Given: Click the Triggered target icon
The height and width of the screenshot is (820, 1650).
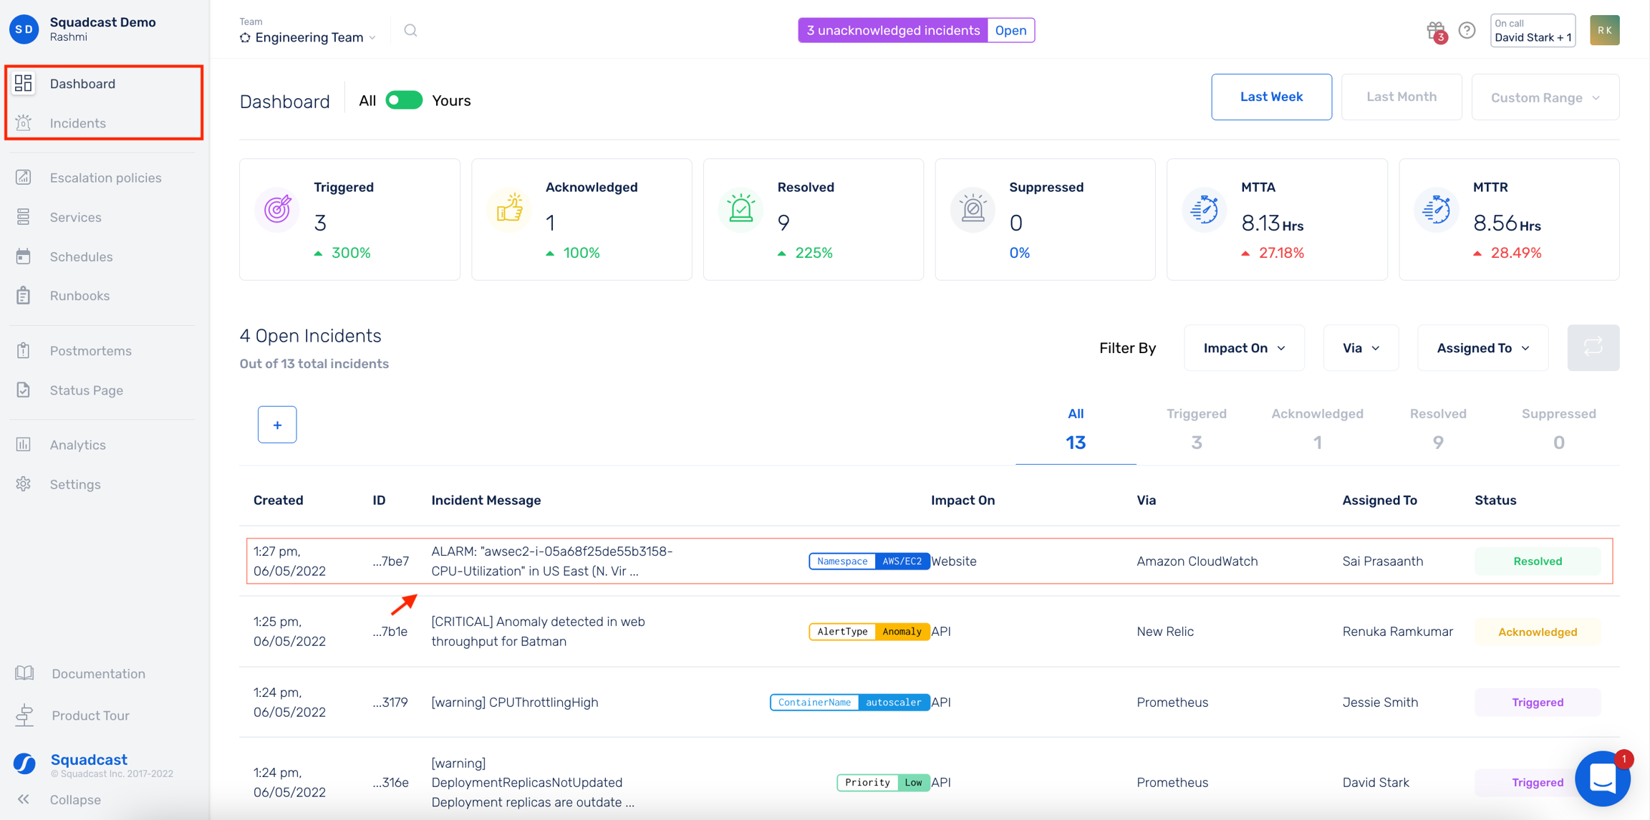Looking at the screenshot, I should pos(278,208).
